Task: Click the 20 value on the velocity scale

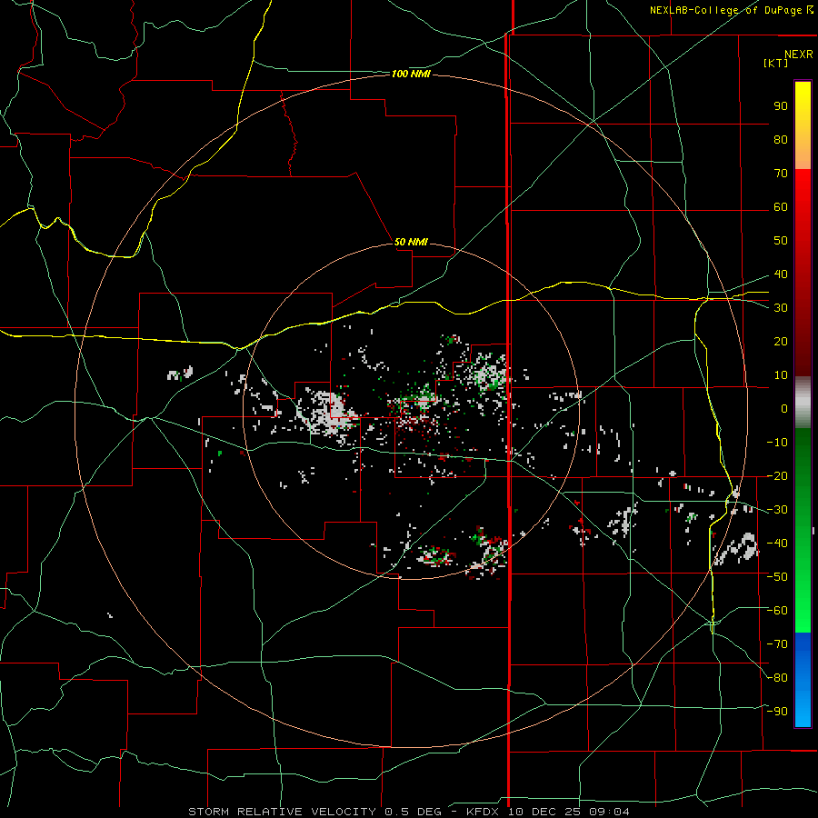Action: click(781, 342)
